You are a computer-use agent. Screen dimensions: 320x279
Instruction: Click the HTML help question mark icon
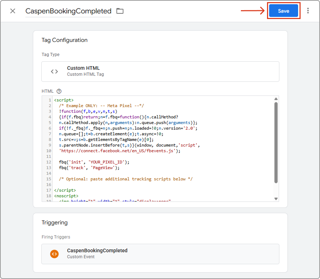pos(59,91)
